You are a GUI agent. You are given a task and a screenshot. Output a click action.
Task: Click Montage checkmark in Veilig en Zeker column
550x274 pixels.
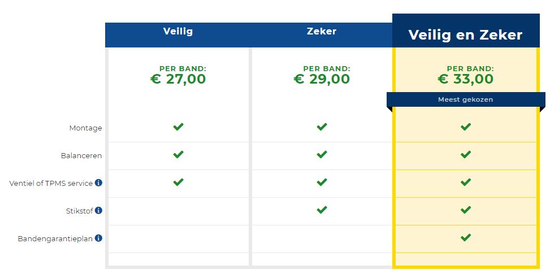click(x=465, y=127)
